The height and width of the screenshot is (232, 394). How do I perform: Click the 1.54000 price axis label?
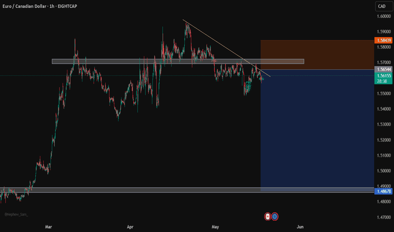384,109
